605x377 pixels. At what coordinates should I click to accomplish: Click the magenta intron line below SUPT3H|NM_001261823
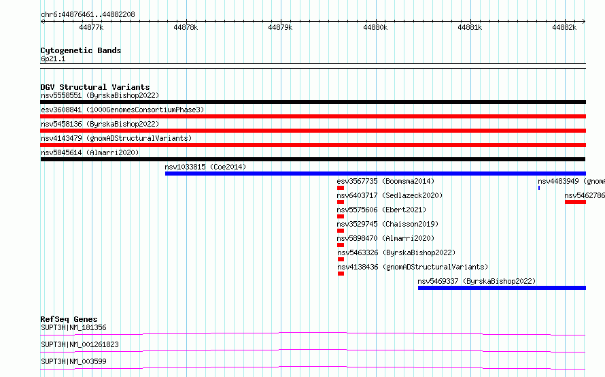[313, 350]
